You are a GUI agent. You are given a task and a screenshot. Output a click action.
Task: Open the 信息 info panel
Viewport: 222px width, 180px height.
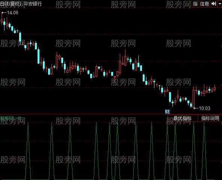204,4
